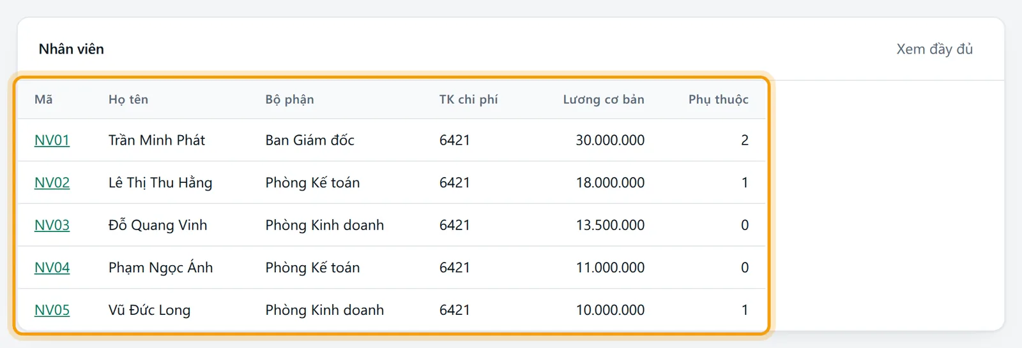Select the name Phạm Ngọc Ánh

coord(160,268)
